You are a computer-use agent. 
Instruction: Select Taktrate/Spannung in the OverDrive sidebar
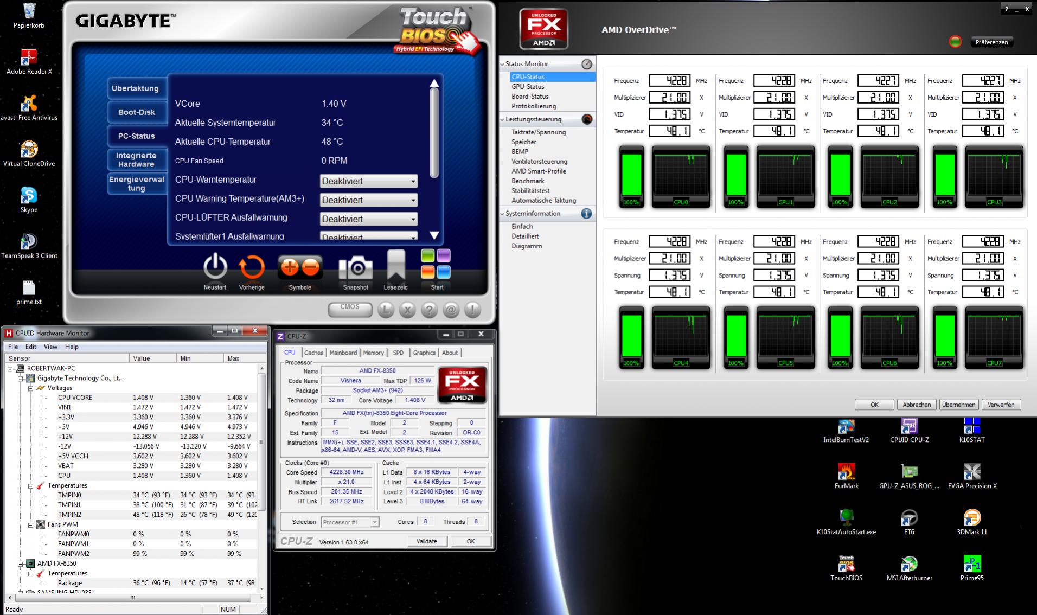click(539, 132)
